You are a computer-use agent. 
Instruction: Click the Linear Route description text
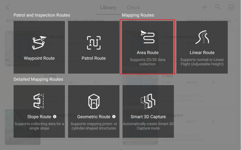pyautogui.click(x=202, y=62)
